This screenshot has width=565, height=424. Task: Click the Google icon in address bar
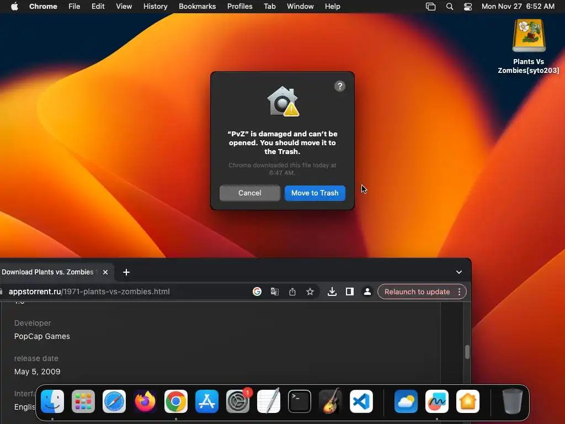(x=257, y=291)
